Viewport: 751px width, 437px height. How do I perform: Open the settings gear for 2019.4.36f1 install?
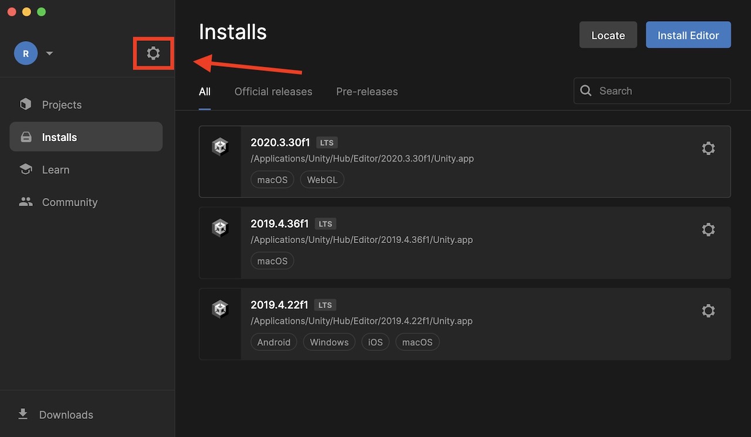point(708,230)
